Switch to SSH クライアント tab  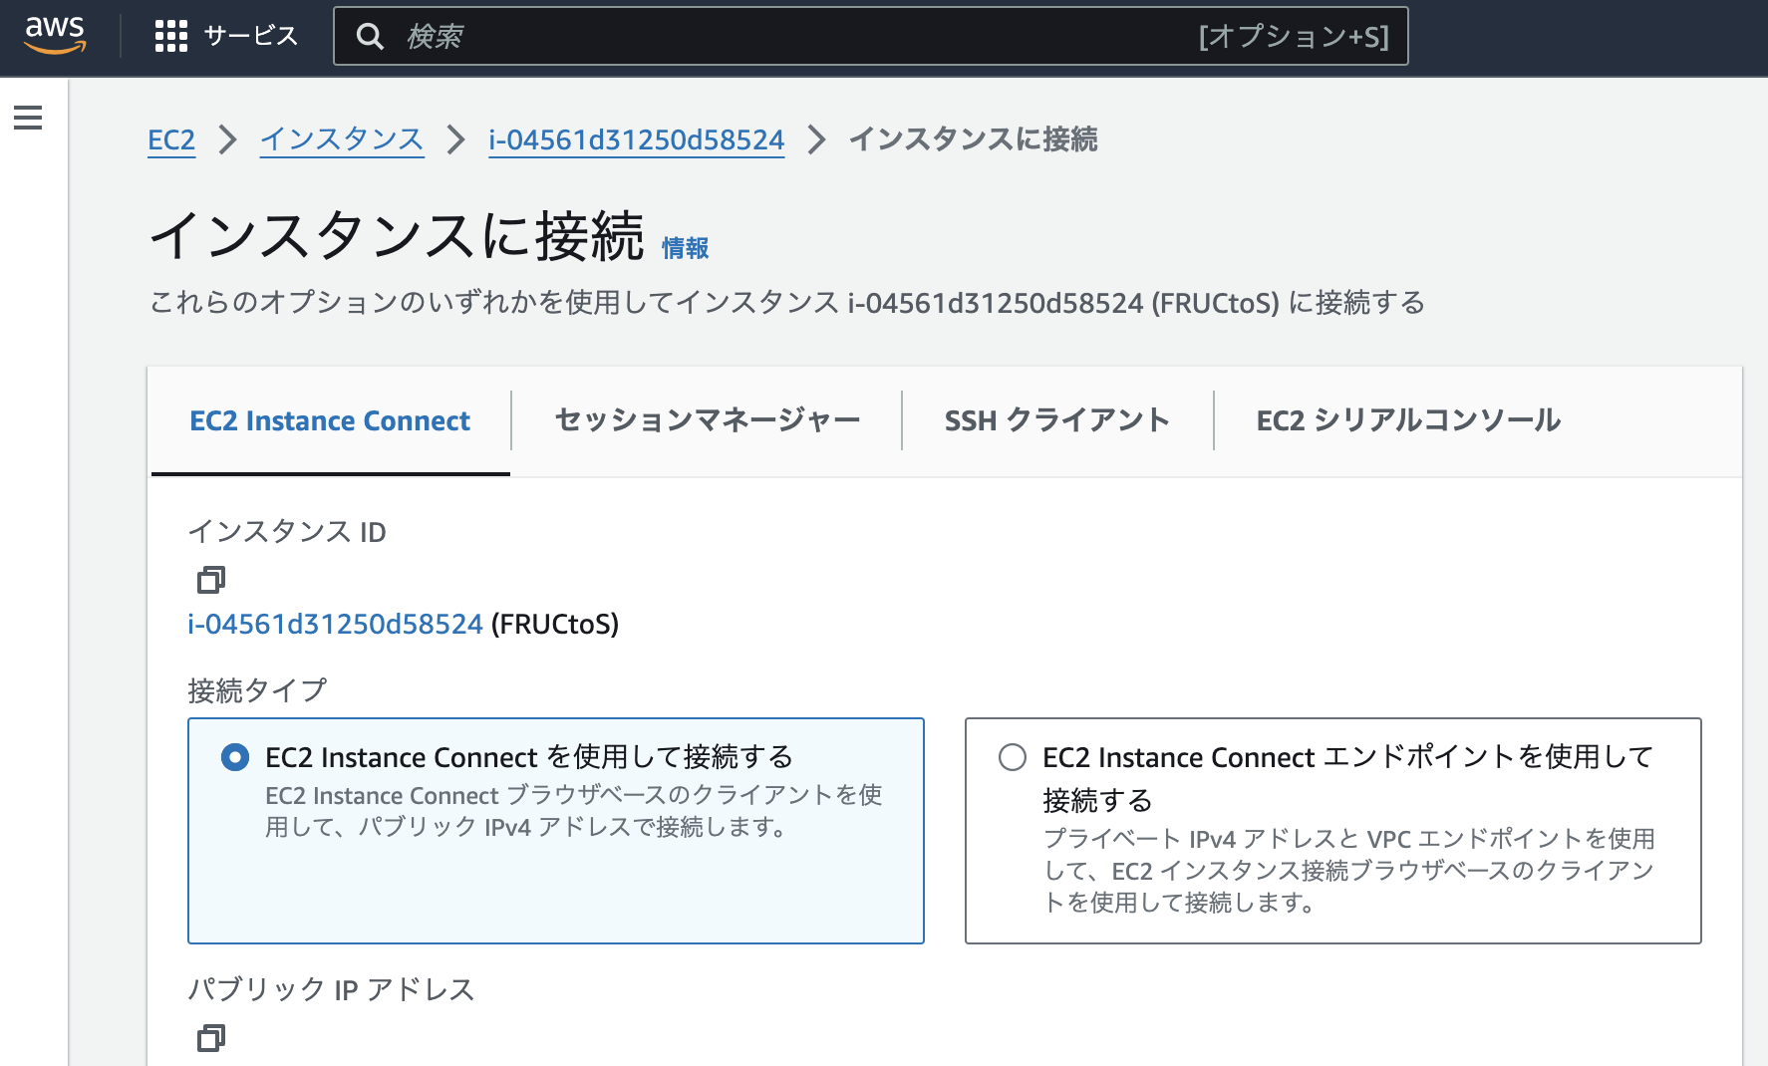click(x=1056, y=420)
